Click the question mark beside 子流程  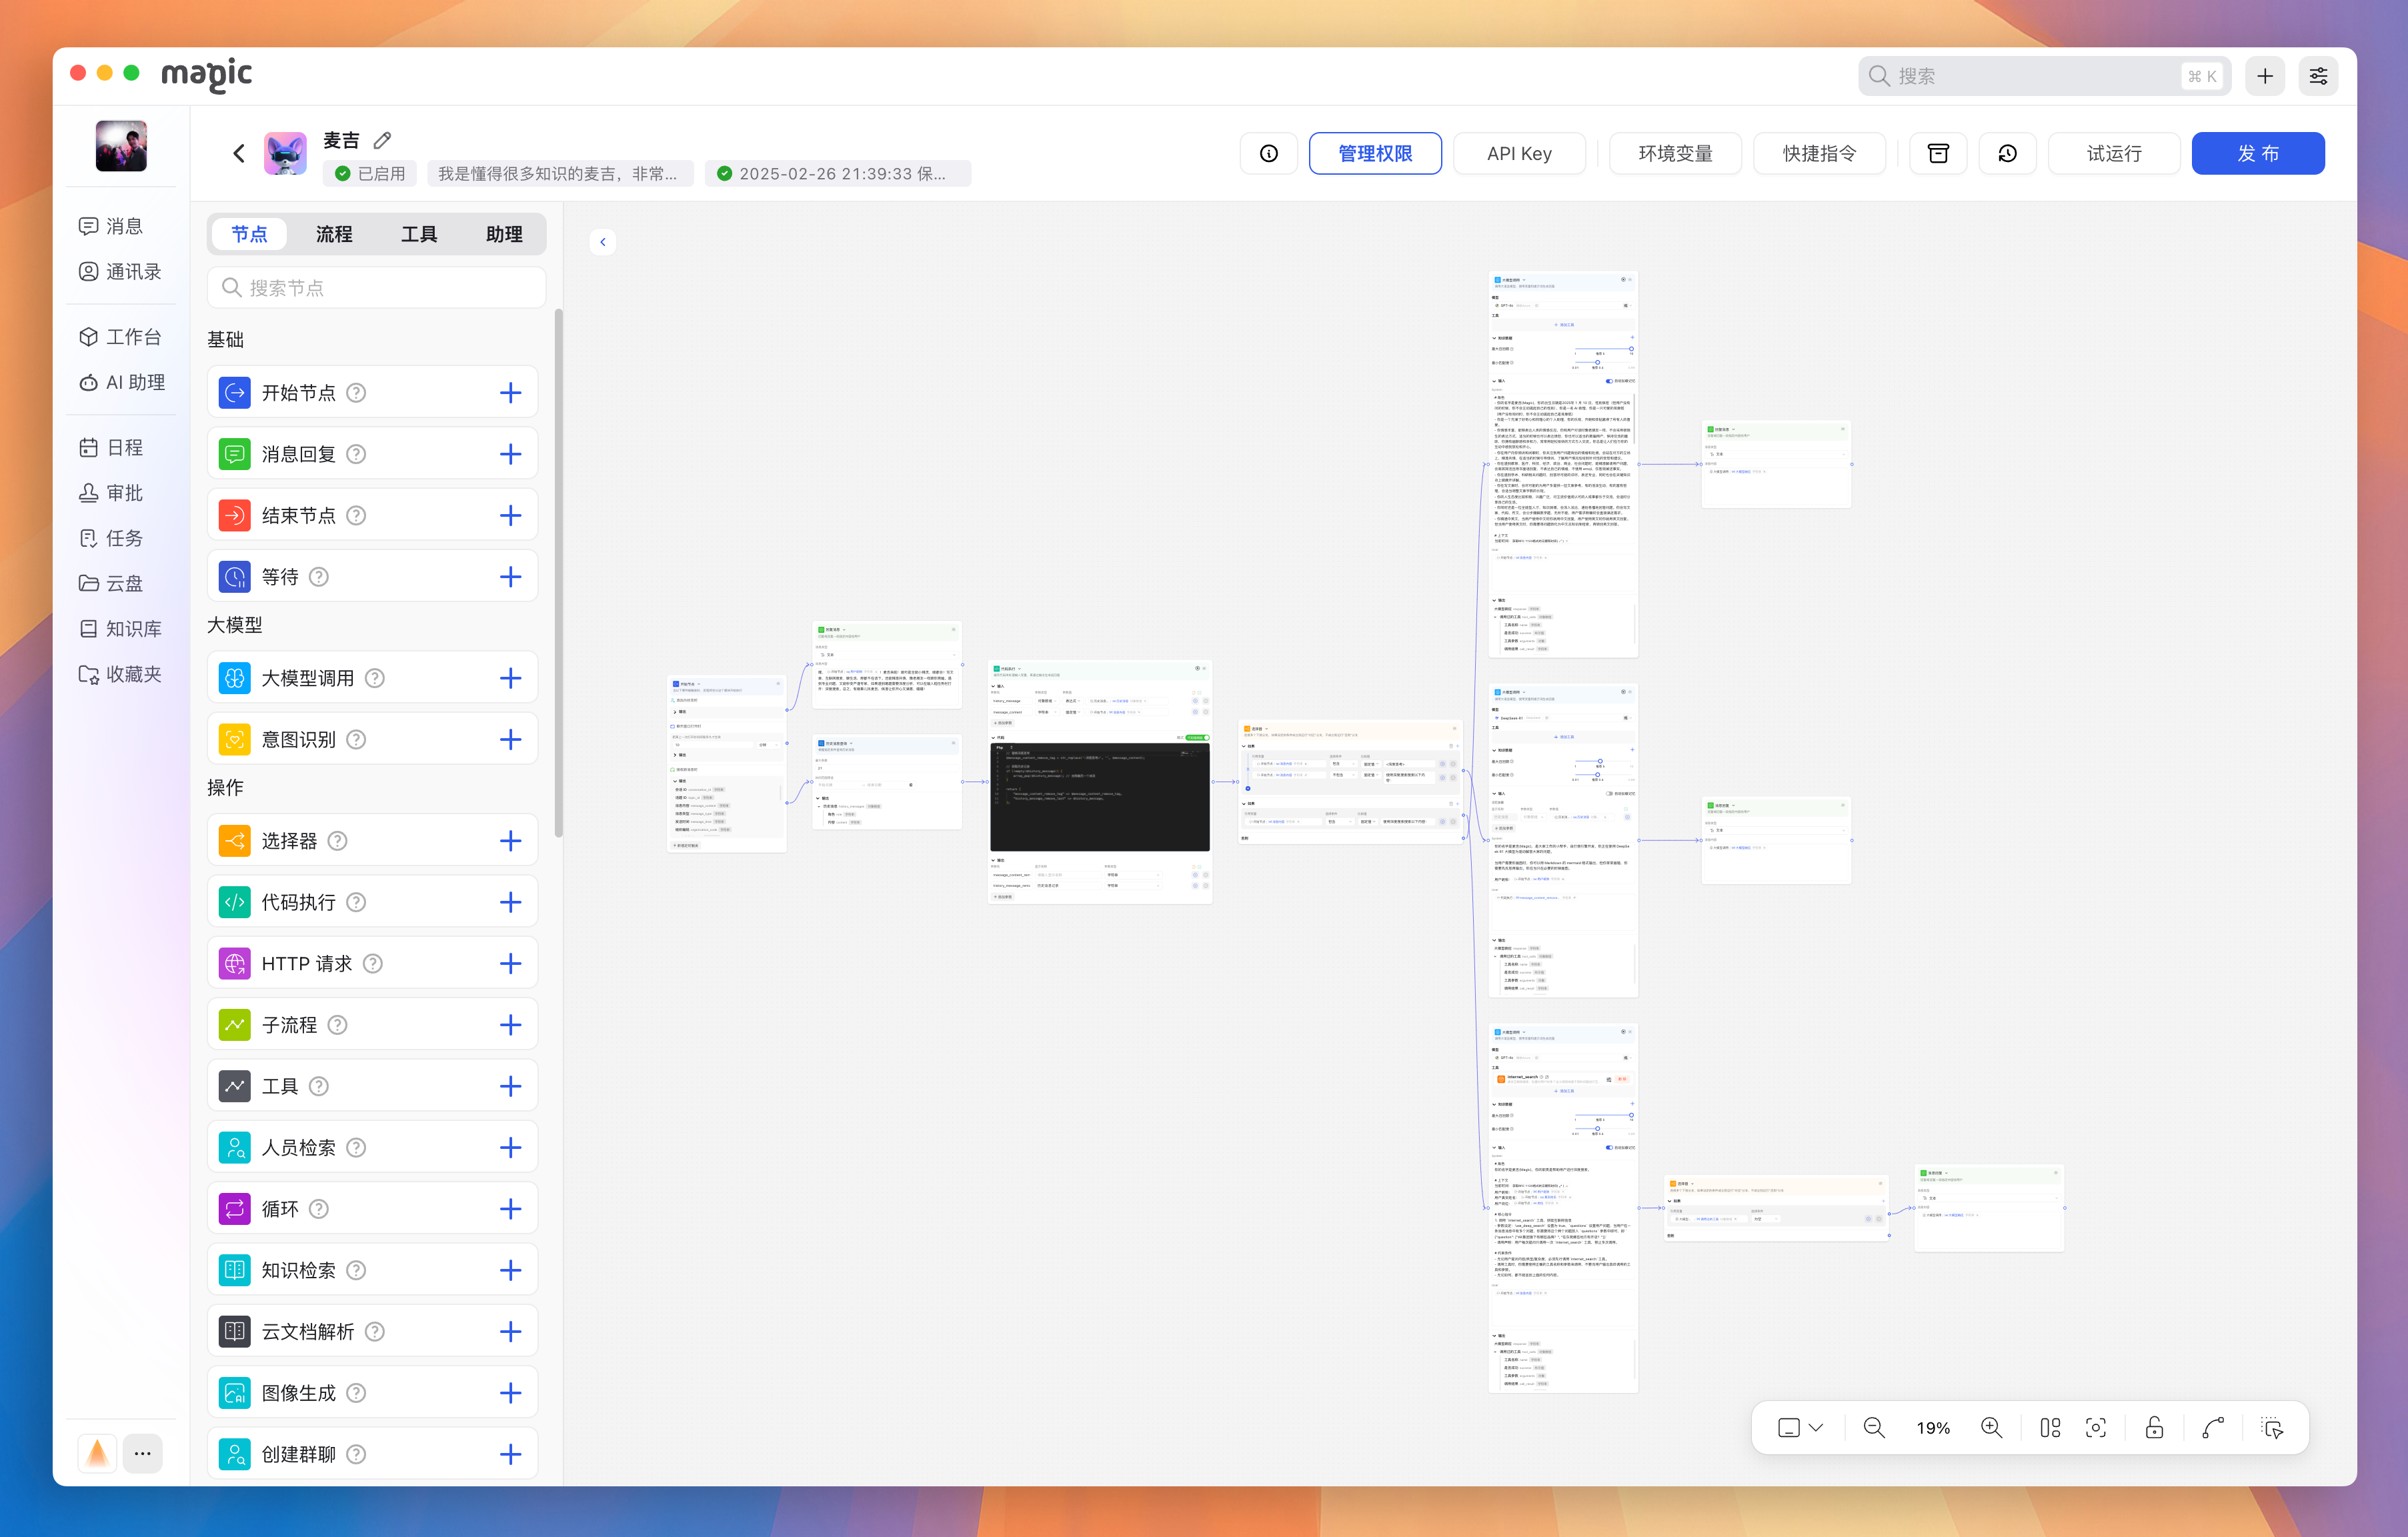pyautogui.click(x=338, y=1025)
